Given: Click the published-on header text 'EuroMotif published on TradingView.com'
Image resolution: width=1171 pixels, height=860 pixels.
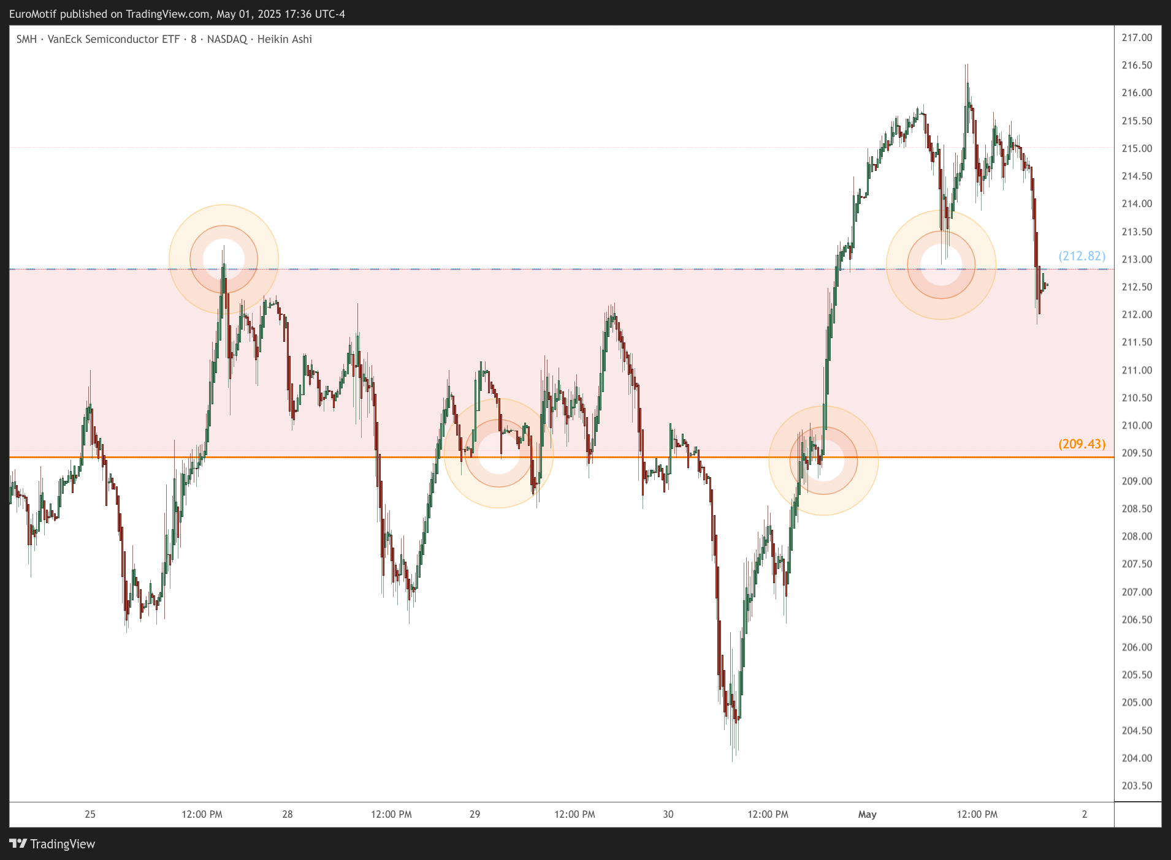Looking at the screenshot, I should (110, 13).
